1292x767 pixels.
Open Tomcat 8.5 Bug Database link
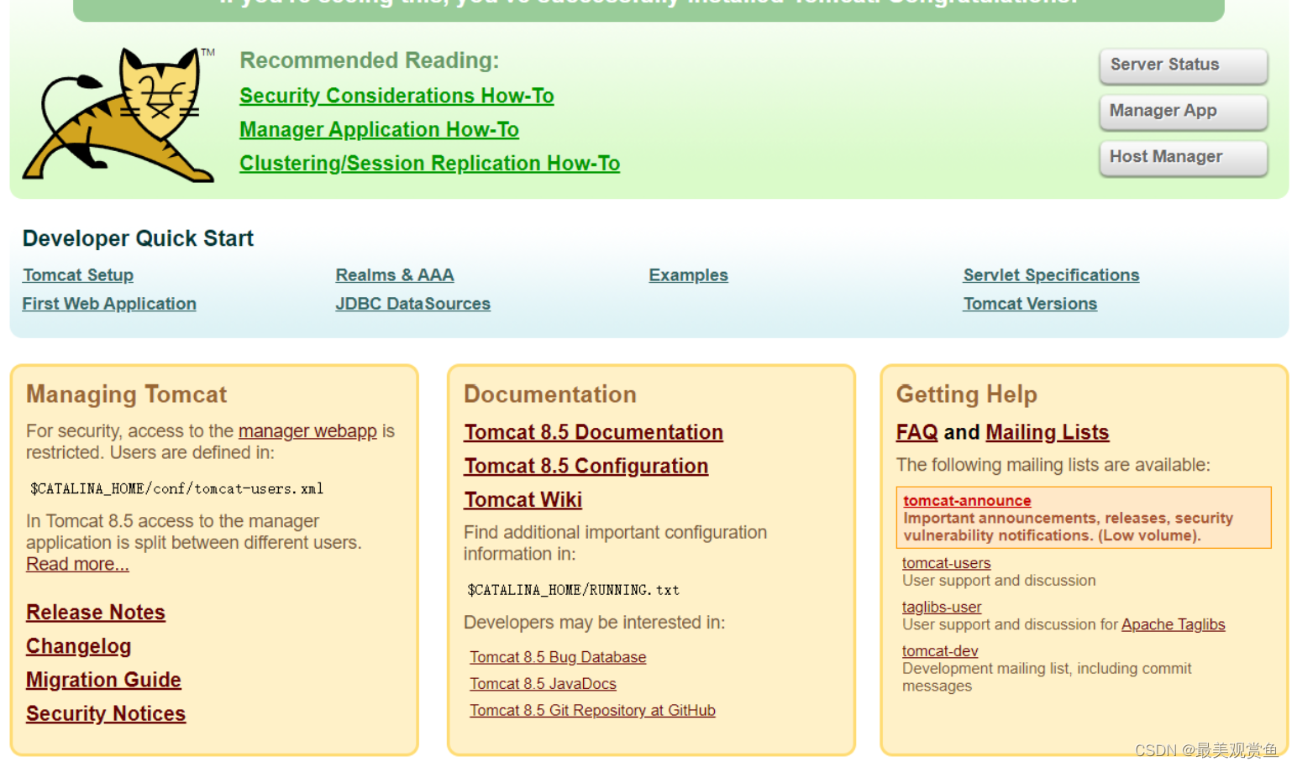[558, 657]
